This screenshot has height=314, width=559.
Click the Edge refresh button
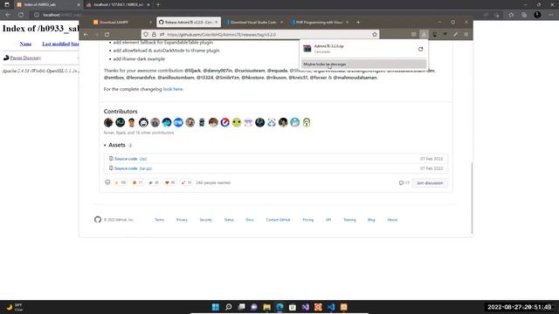(21, 15)
